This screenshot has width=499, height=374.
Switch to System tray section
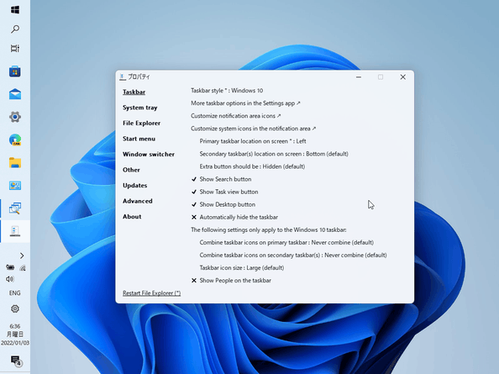pos(140,108)
